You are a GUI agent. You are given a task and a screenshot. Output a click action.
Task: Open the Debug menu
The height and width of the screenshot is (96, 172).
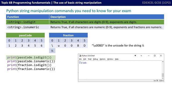(x=95, y=59)
